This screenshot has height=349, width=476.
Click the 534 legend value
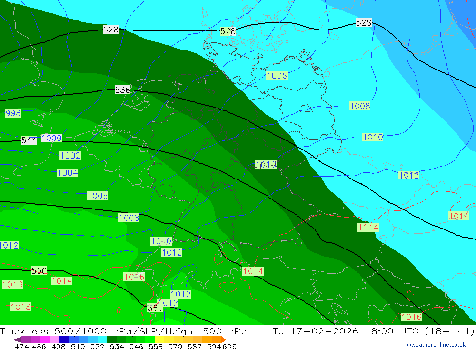coord(117,346)
